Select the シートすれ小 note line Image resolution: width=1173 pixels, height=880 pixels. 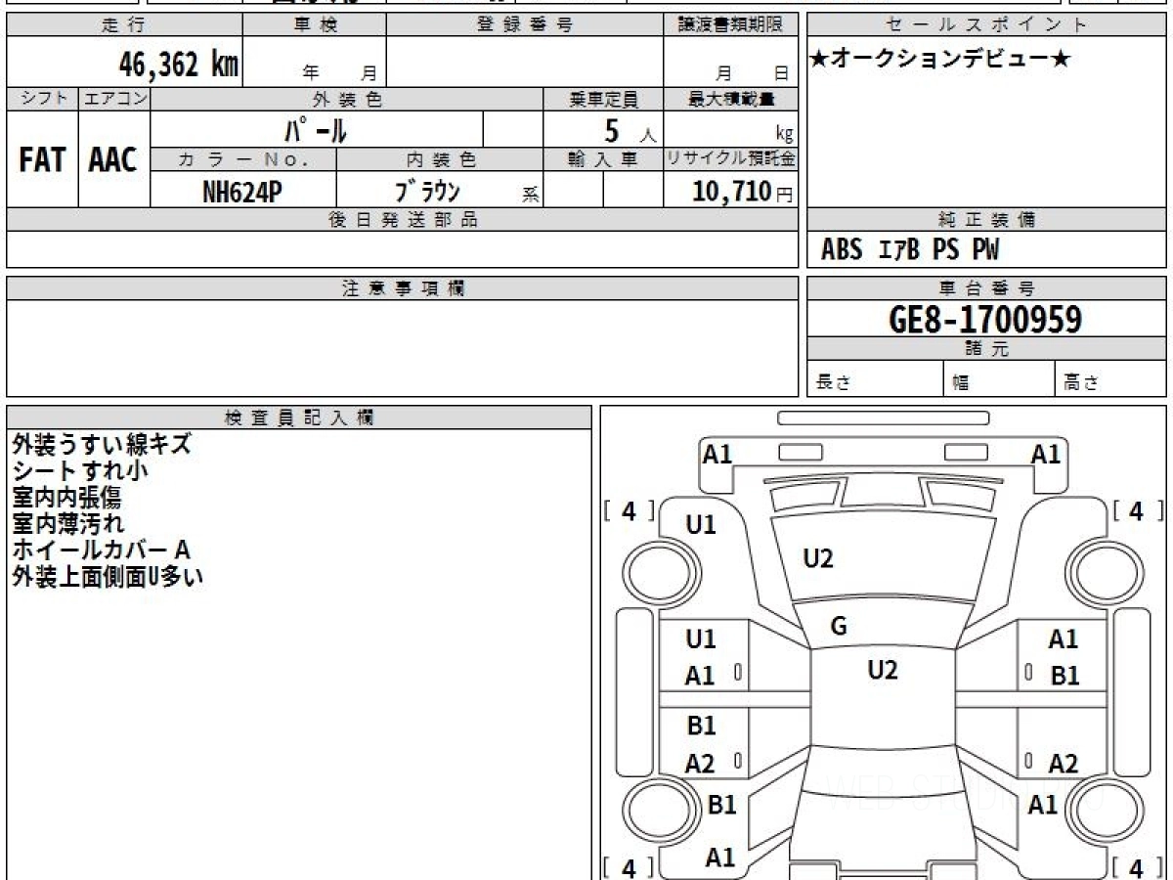pos(79,470)
